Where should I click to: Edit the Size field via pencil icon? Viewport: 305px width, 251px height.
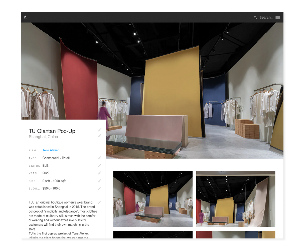99,181
